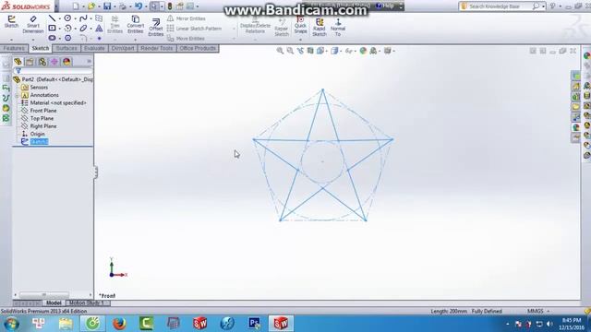Open the DimXpertManager panel tab

click(54, 62)
